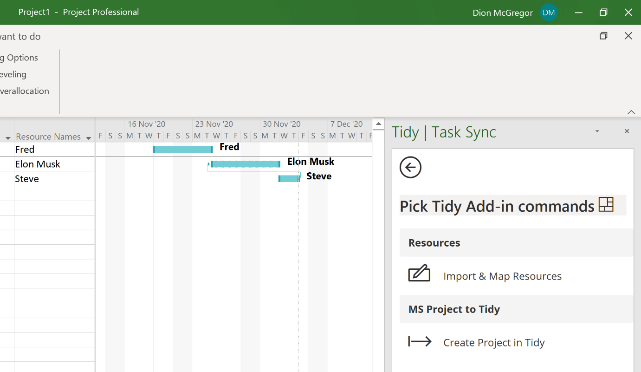The width and height of the screenshot is (641, 372).
Task: Select the Steve resource cell
Action: (x=54, y=179)
